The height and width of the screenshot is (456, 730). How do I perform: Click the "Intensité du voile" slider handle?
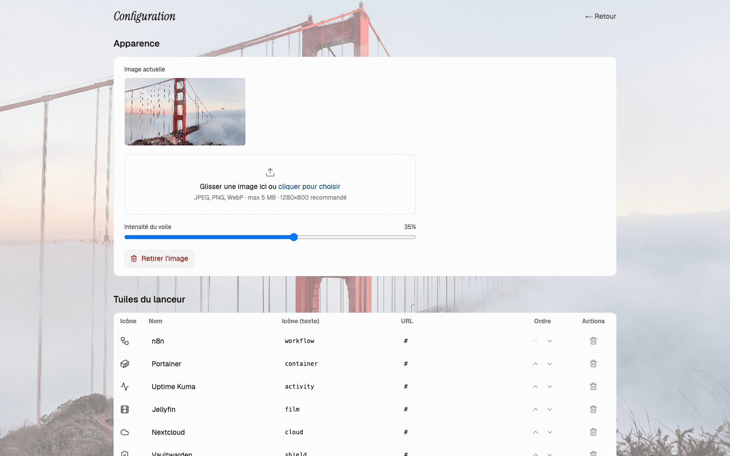[x=294, y=237]
